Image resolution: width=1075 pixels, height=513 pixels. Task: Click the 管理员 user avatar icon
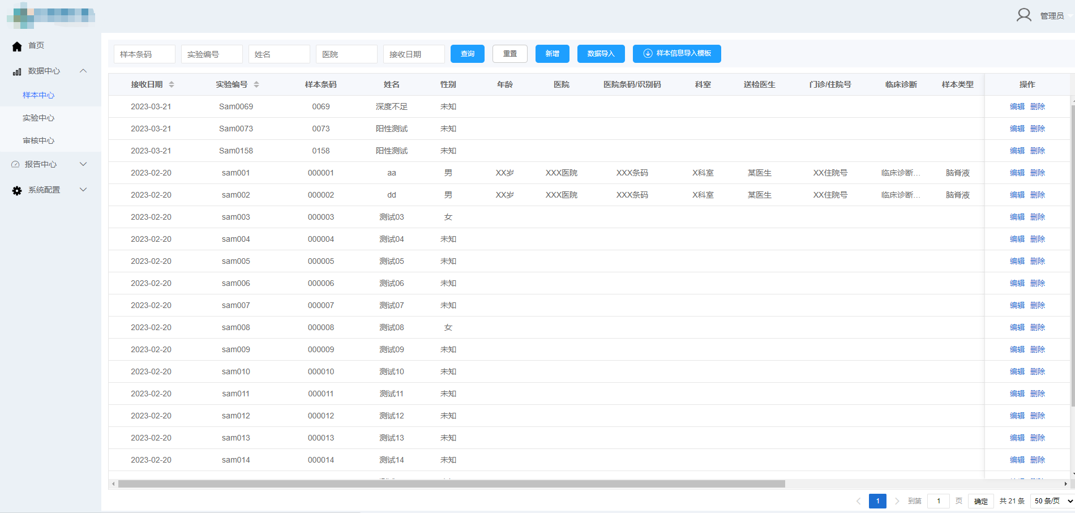pos(1023,15)
